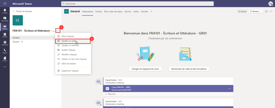Choose Obtenir un lien vers l'équipe
Viewport: 275px width, 108px height.
pos(73,59)
